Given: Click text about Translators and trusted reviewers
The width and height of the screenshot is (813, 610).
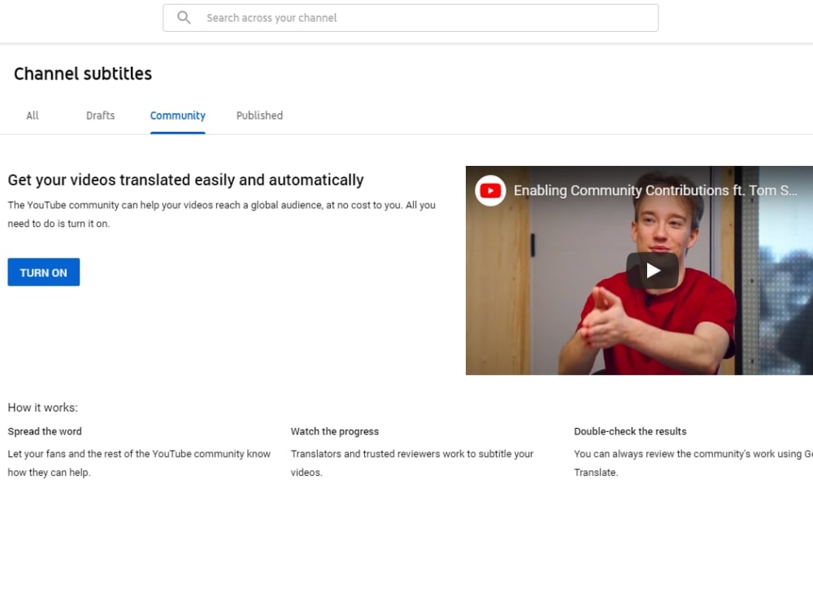Looking at the screenshot, I should [411, 464].
